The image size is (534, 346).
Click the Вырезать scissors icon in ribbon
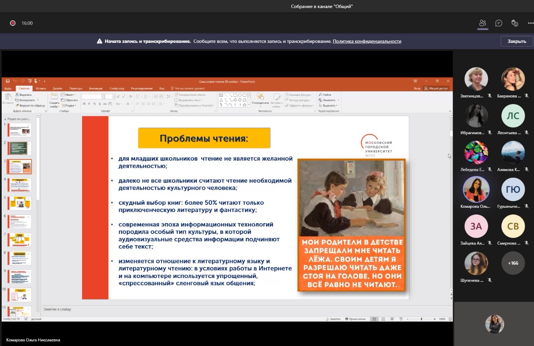click(17, 95)
